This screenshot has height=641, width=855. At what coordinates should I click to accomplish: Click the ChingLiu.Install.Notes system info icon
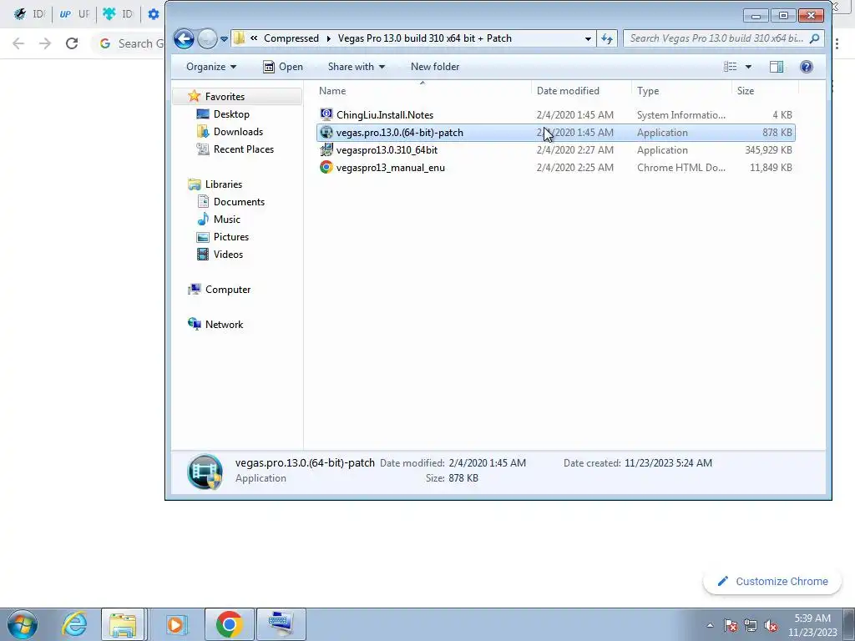click(326, 114)
